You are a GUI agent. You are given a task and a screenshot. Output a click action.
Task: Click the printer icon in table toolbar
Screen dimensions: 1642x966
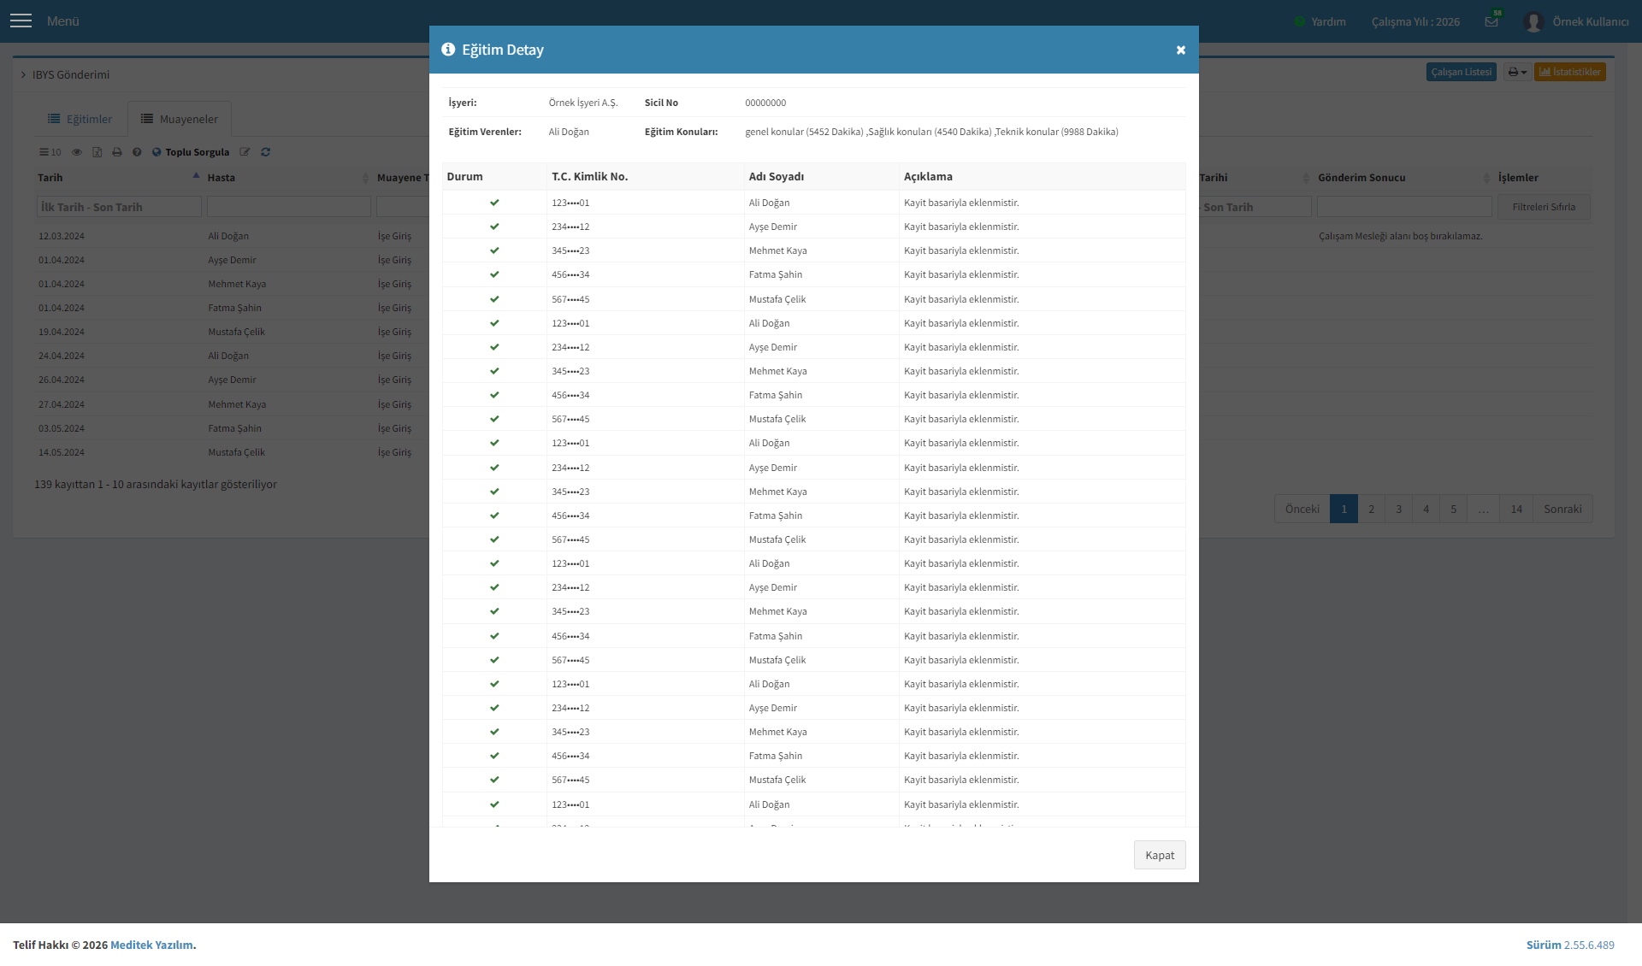(117, 152)
